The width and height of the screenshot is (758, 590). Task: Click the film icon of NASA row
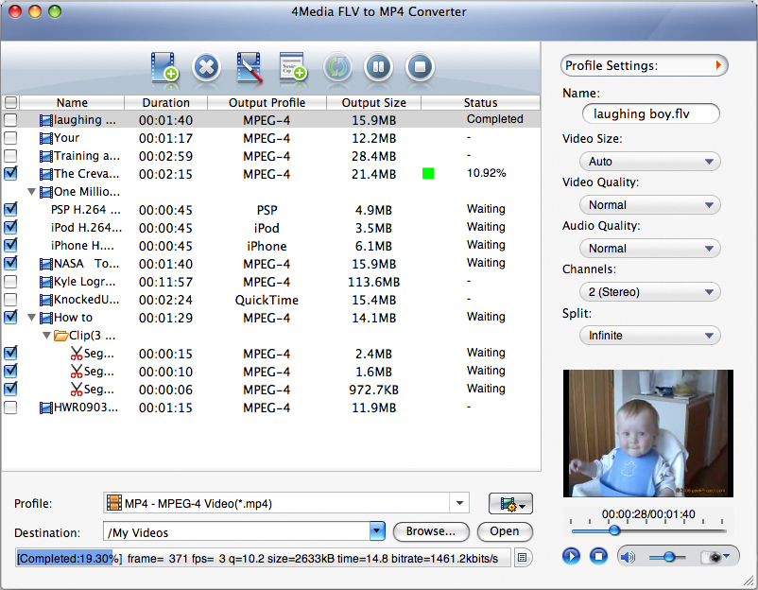(46, 264)
